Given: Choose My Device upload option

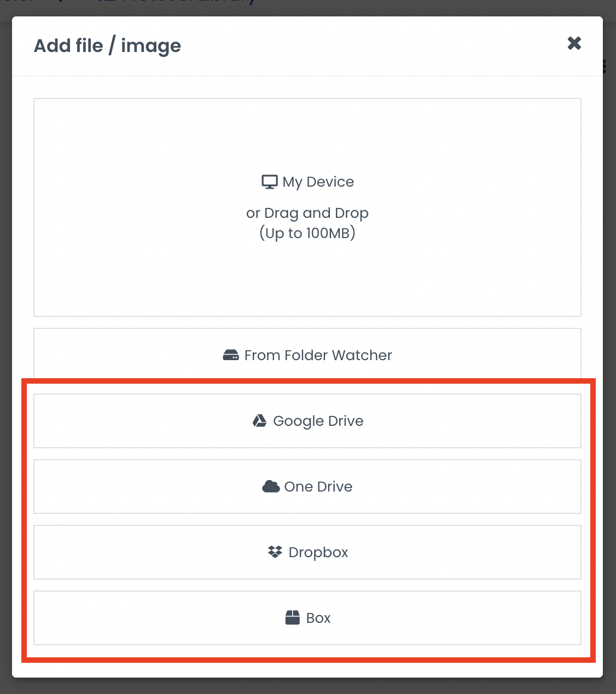Looking at the screenshot, I should coord(307,207).
